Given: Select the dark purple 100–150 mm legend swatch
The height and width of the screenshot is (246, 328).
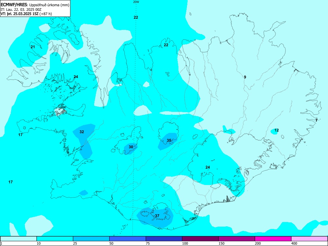Looking at the screenshot, I should coord(200,239).
